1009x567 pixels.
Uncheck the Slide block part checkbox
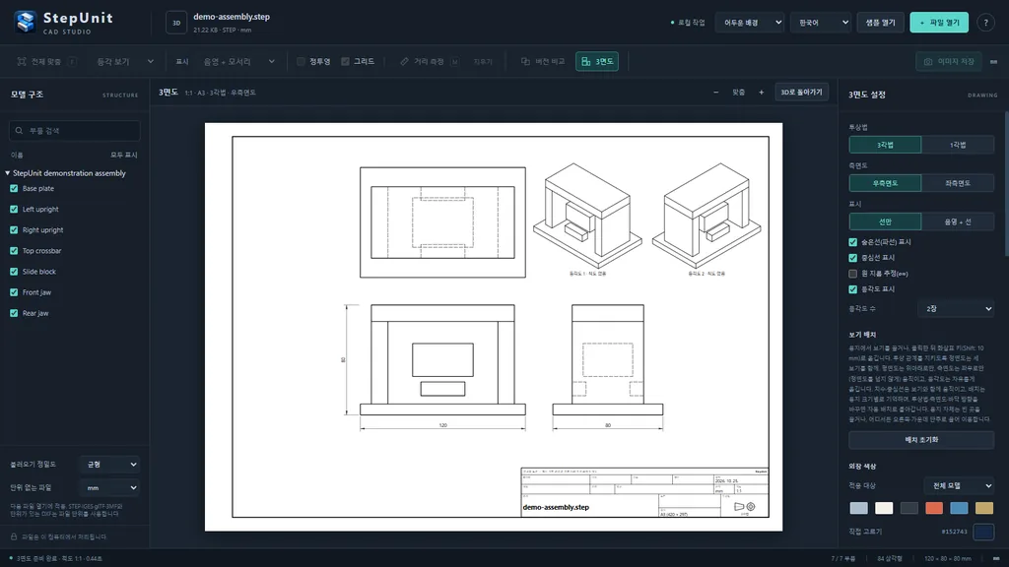[14, 272]
